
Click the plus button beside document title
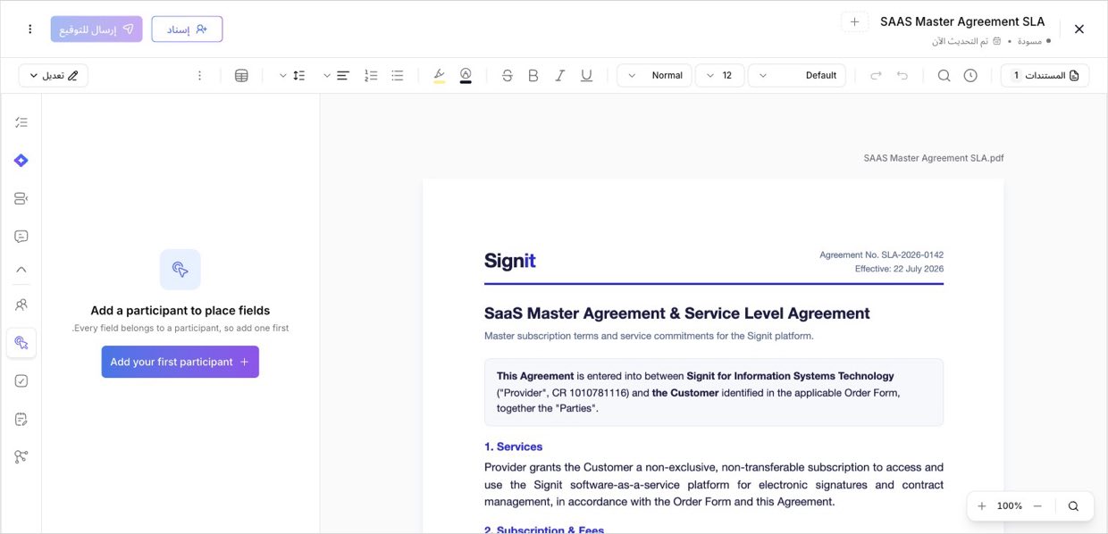click(x=854, y=21)
